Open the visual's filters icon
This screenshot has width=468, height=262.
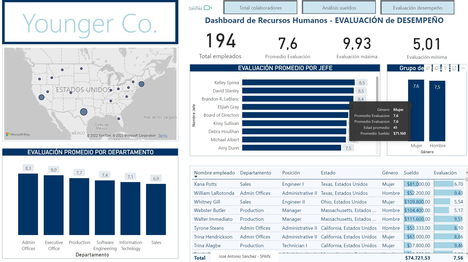445,68
